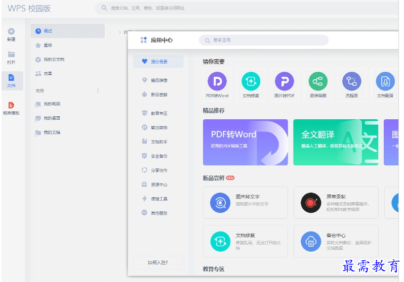The width and height of the screenshot is (404, 282).
Task: Select the 文档 sidebar icon
Action: pyautogui.click(x=11, y=78)
